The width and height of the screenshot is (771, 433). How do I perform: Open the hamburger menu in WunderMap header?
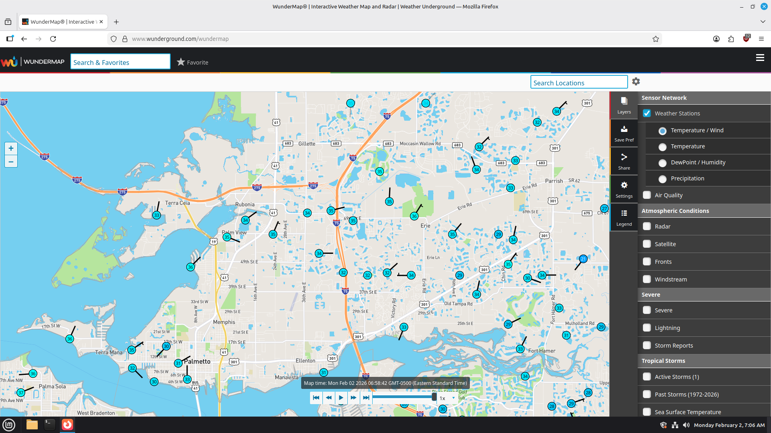pos(760,58)
